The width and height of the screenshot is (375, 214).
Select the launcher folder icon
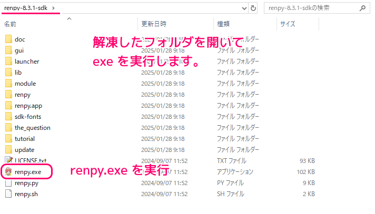[x=8, y=62]
